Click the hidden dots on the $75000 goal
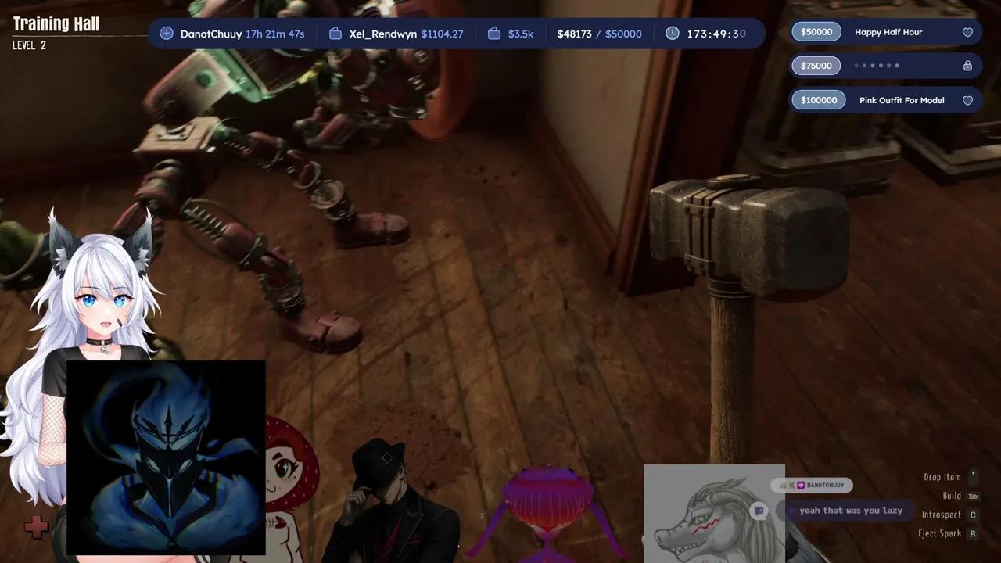The height and width of the screenshot is (563, 1001). tap(877, 66)
